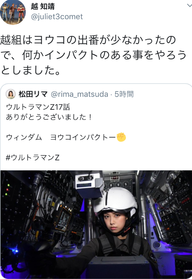Screen dimensions: 192x279
Task: Click the tweet's last line としました。
Action: (31, 70)
